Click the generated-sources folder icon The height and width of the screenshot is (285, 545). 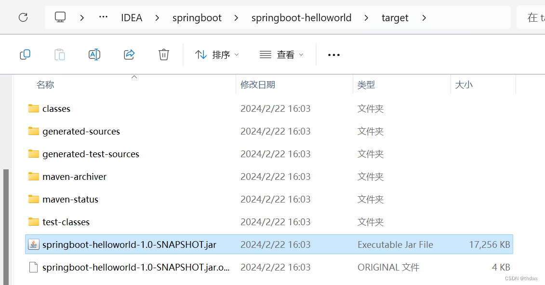(x=33, y=131)
